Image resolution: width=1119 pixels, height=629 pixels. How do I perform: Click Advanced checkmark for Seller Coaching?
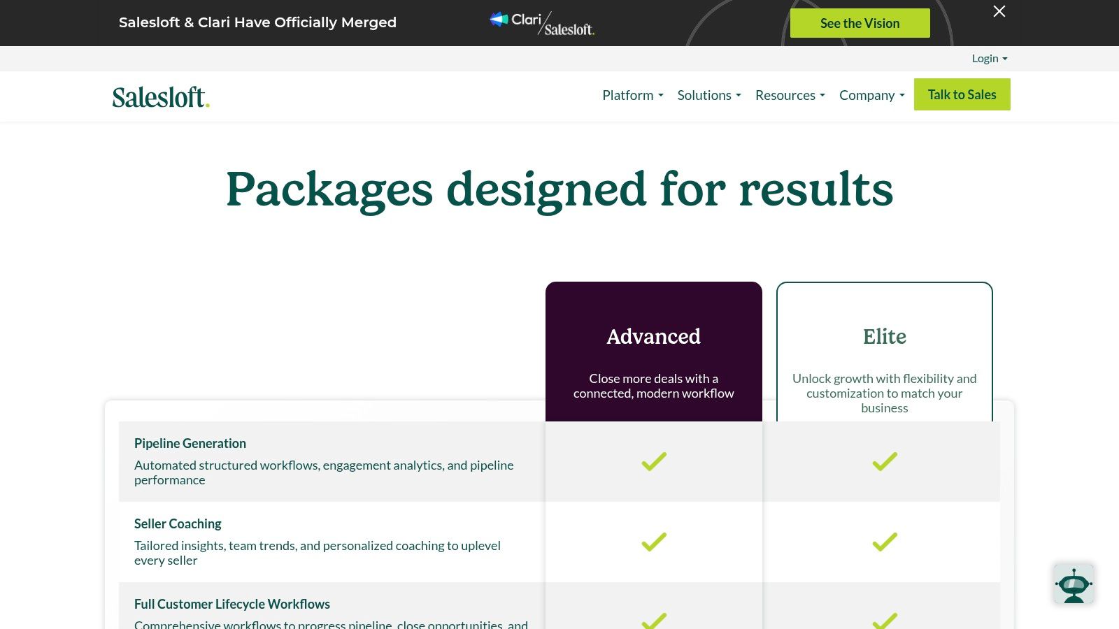(x=654, y=542)
